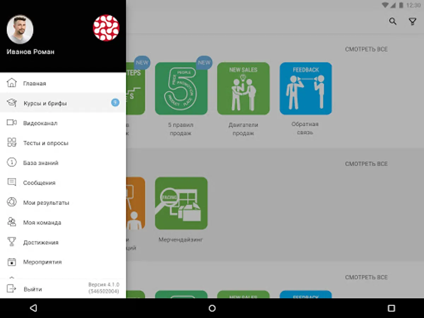Open the 5 правил продаж course tile
The image size is (424, 318).
[181, 89]
